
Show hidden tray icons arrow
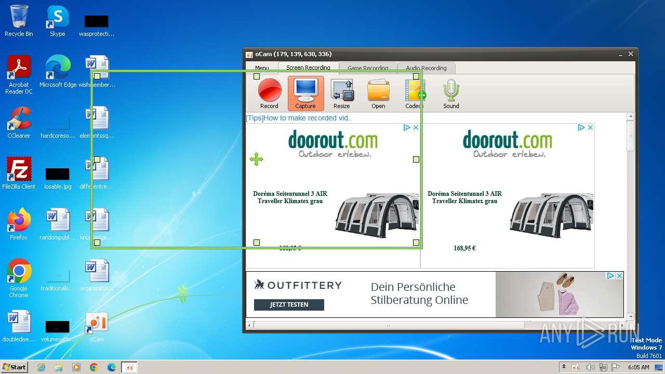click(564, 367)
